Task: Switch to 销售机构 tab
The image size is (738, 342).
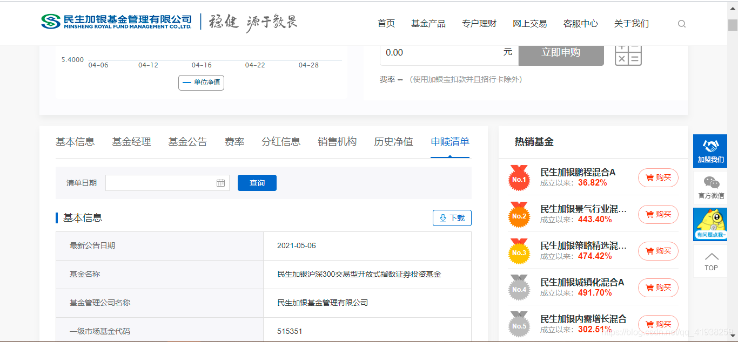Action: tap(337, 142)
